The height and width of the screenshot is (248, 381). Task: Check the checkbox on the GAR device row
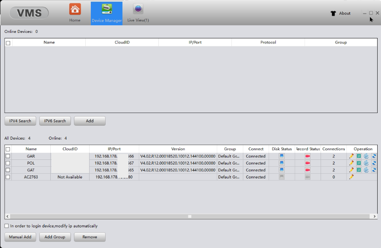7,156
